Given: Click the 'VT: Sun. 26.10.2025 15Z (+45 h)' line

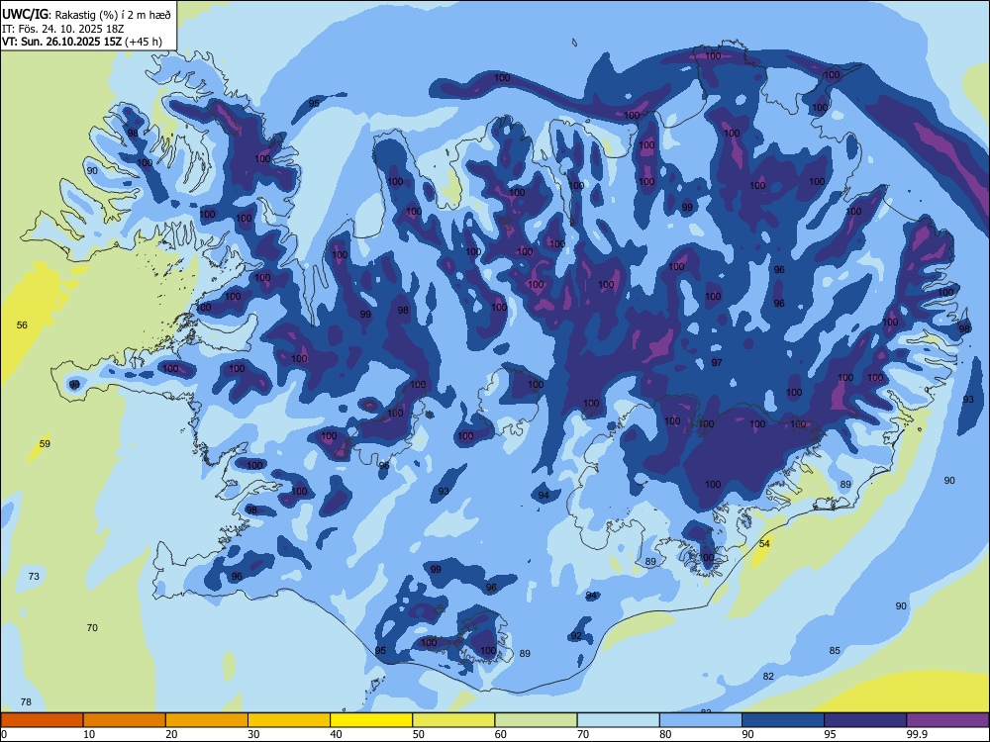Looking at the screenshot, I should coord(81,42).
